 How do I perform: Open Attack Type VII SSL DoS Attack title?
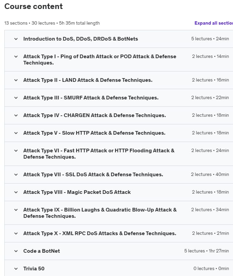point(93,175)
